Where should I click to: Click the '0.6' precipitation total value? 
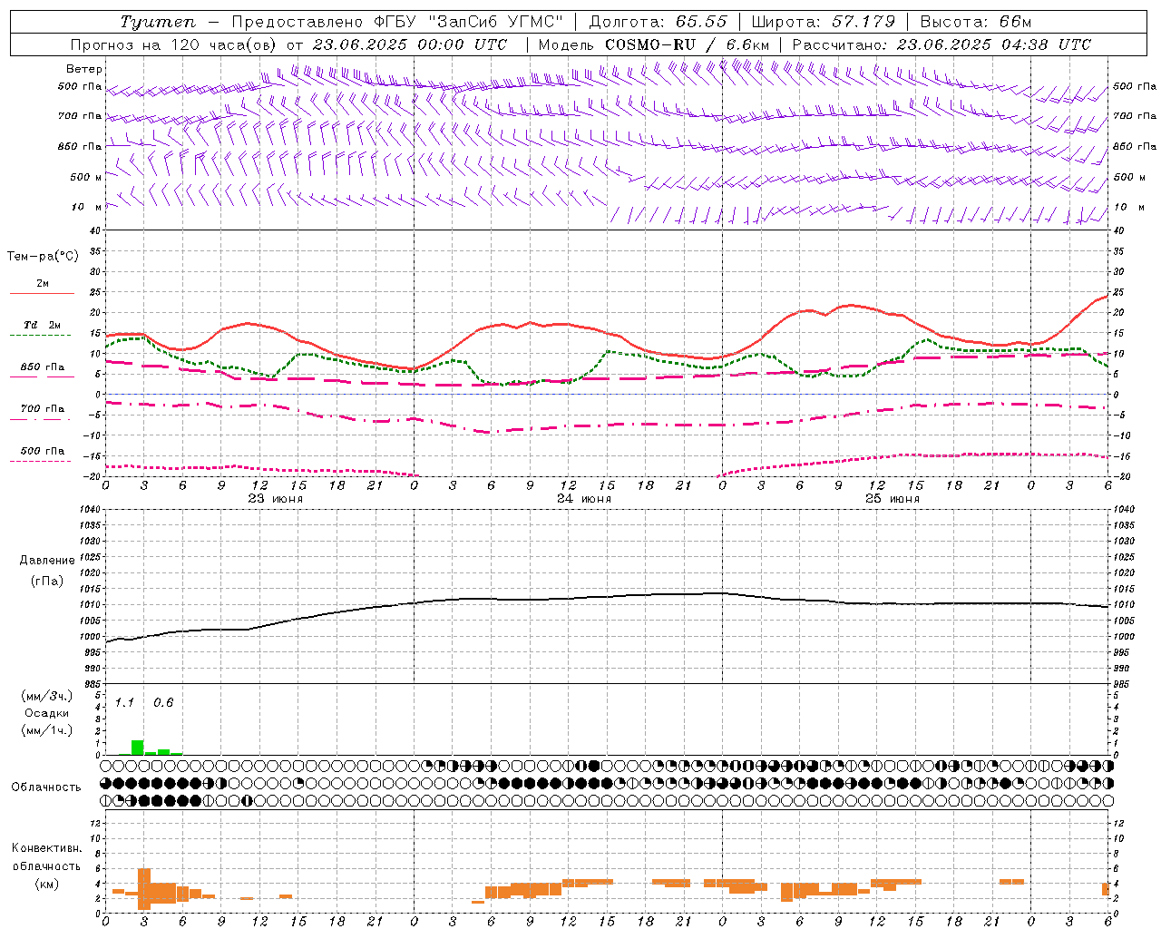(x=163, y=702)
